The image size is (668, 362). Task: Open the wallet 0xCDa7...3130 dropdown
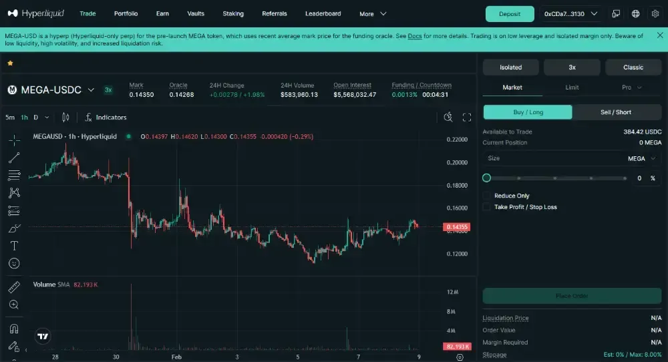click(570, 13)
